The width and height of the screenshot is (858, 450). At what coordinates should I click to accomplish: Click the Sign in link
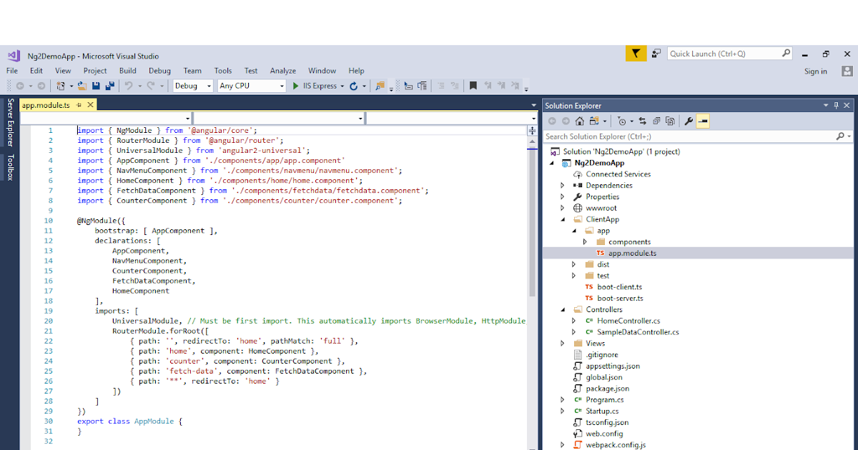[x=816, y=71]
